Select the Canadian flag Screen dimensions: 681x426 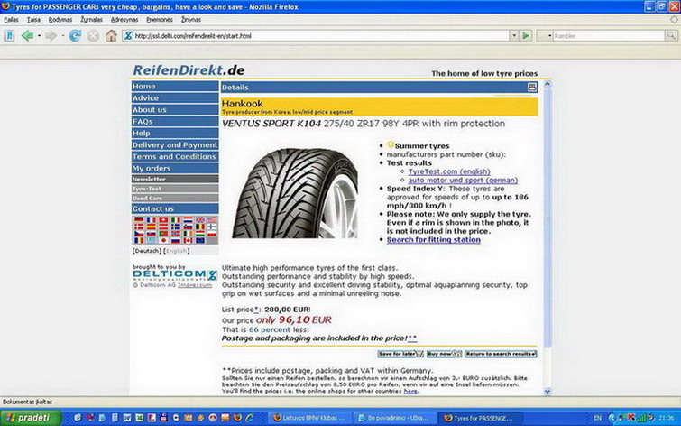(188, 240)
